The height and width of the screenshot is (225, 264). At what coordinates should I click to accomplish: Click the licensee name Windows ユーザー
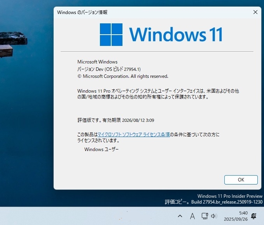101,149
